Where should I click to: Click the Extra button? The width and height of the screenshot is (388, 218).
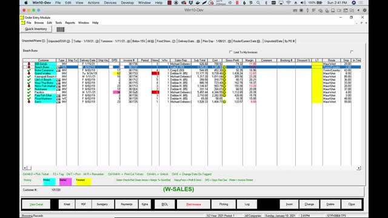click(145, 205)
